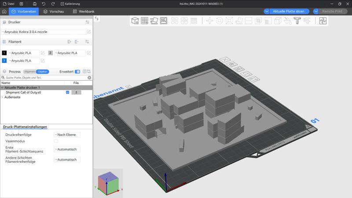Open filament settings sliders icon
352x198 pixels.
(x=87, y=41)
